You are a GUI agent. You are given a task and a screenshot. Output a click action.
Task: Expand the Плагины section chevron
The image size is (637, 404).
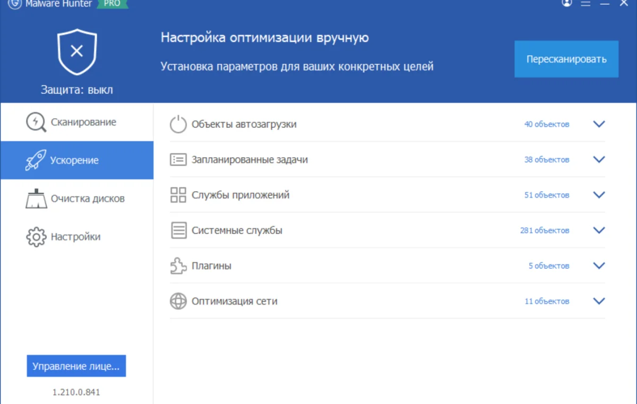[599, 266]
